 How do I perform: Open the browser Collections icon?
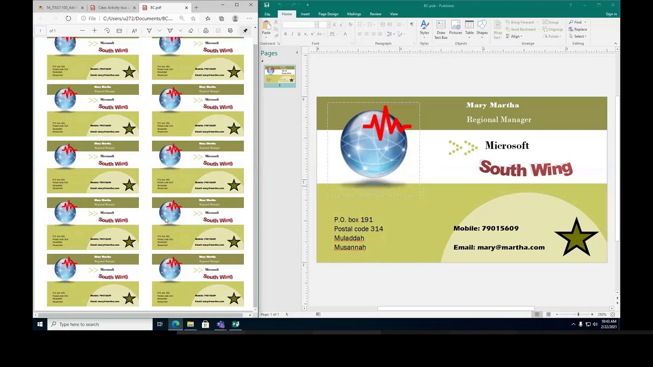[221, 18]
